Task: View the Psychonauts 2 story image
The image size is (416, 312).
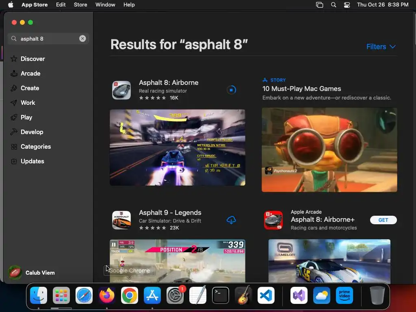Action: tap(329, 149)
